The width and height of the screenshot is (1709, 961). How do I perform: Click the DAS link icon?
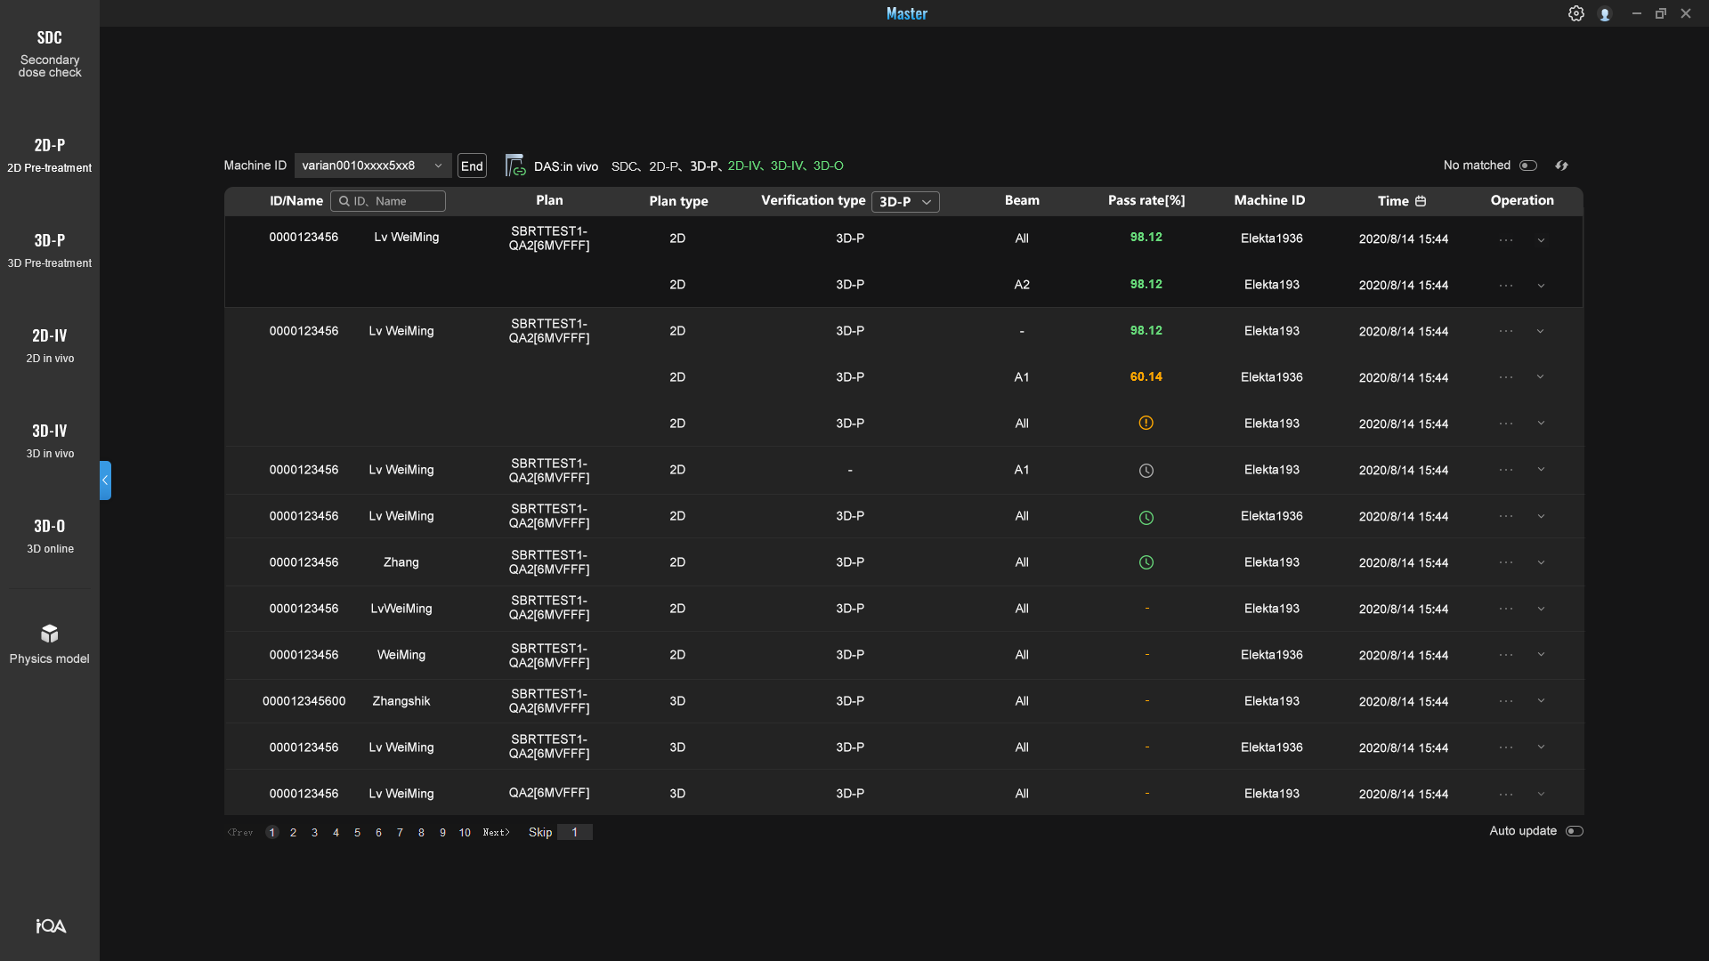click(x=514, y=166)
